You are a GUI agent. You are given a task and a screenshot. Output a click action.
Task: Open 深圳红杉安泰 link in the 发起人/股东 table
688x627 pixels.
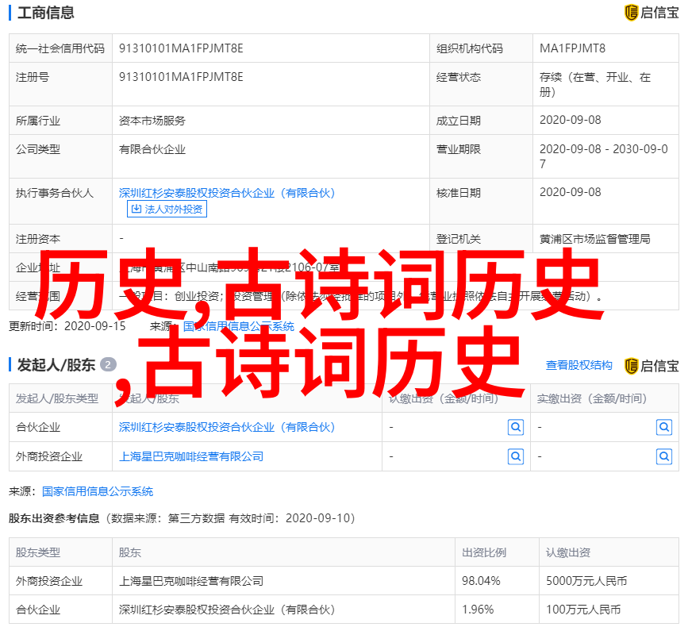click(x=227, y=427)
